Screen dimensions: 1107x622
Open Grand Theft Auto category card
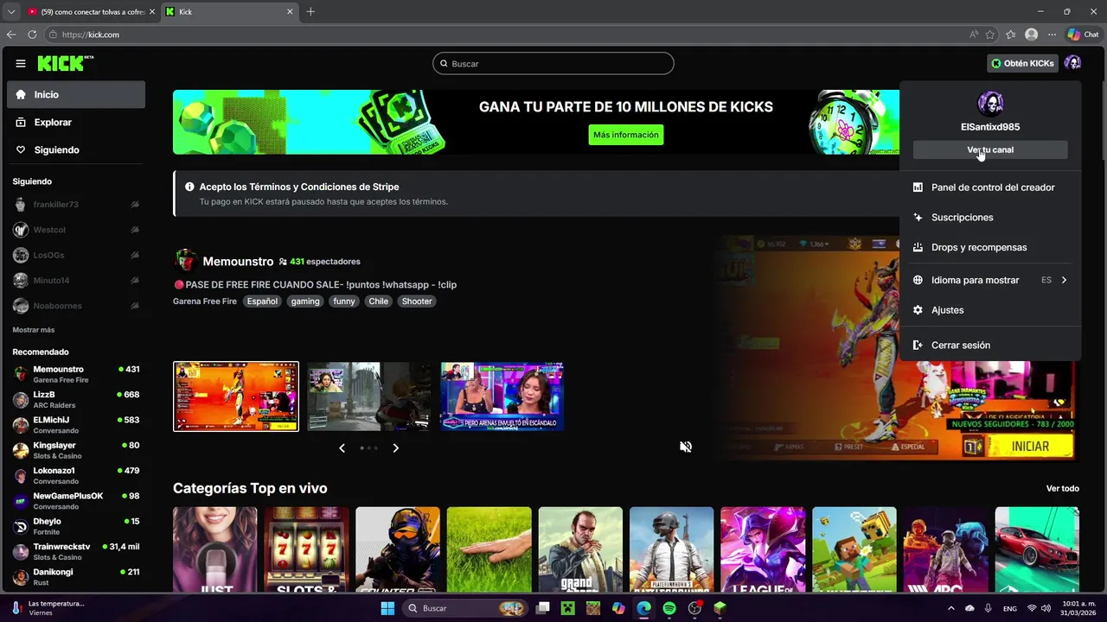(580, 549)
